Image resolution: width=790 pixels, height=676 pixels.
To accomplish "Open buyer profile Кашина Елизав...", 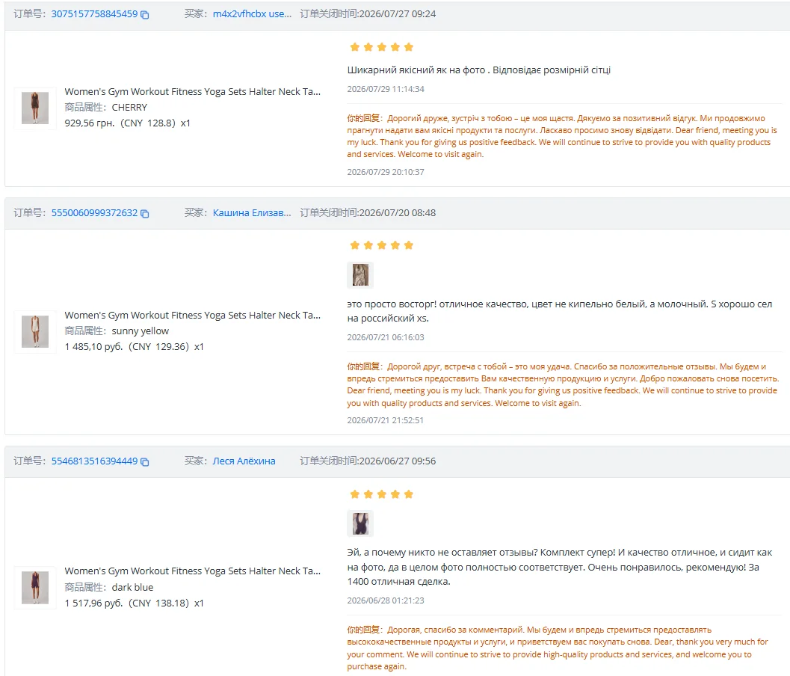I will (x=252, y=212).
